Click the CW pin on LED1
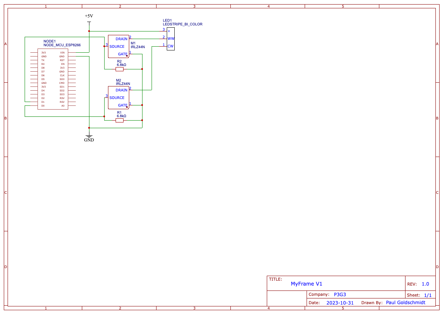The width and height of the screenshot is (443, 314). (x=171, y=46)
